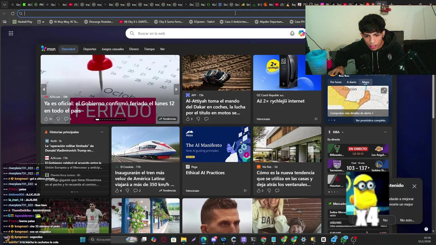Click the Copilot icon in search box

coord(301,33)
